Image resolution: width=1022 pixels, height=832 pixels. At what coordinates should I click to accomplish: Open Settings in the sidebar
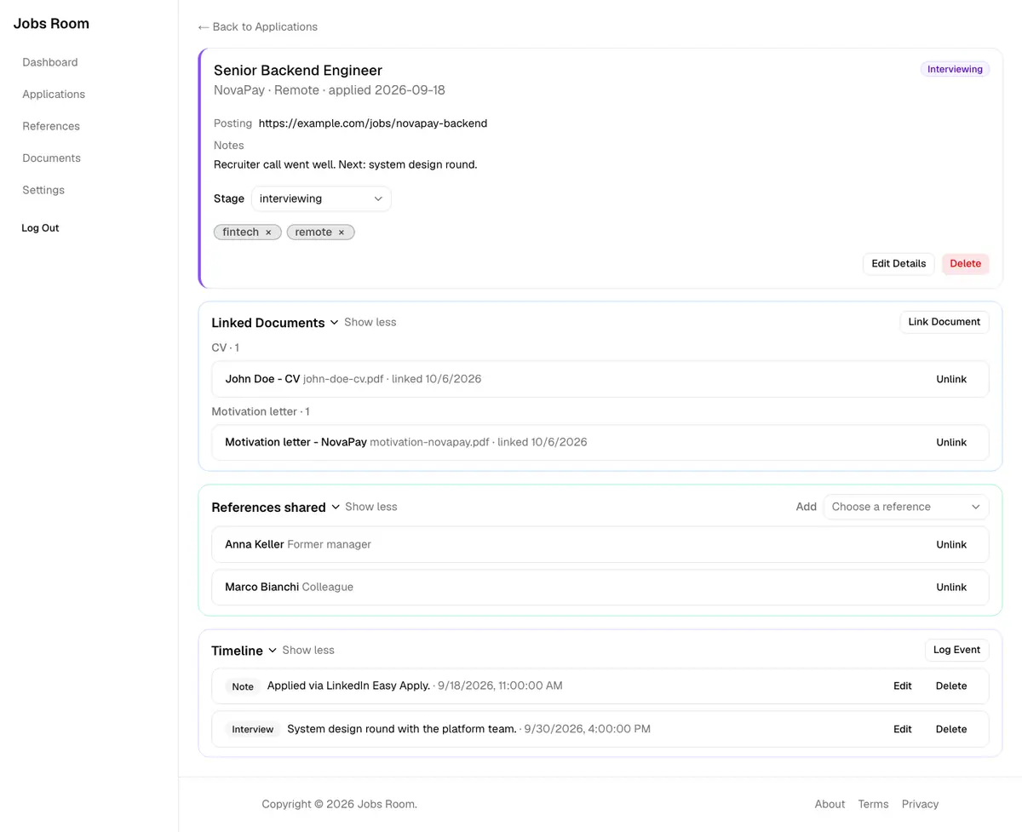(43, 190)
